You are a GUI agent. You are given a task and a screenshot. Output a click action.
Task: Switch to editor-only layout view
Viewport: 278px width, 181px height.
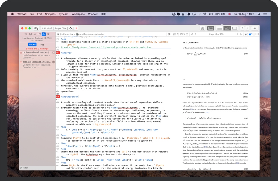pos(219,28)
